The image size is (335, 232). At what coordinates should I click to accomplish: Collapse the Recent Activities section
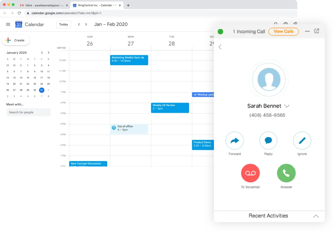pos(316,216)
